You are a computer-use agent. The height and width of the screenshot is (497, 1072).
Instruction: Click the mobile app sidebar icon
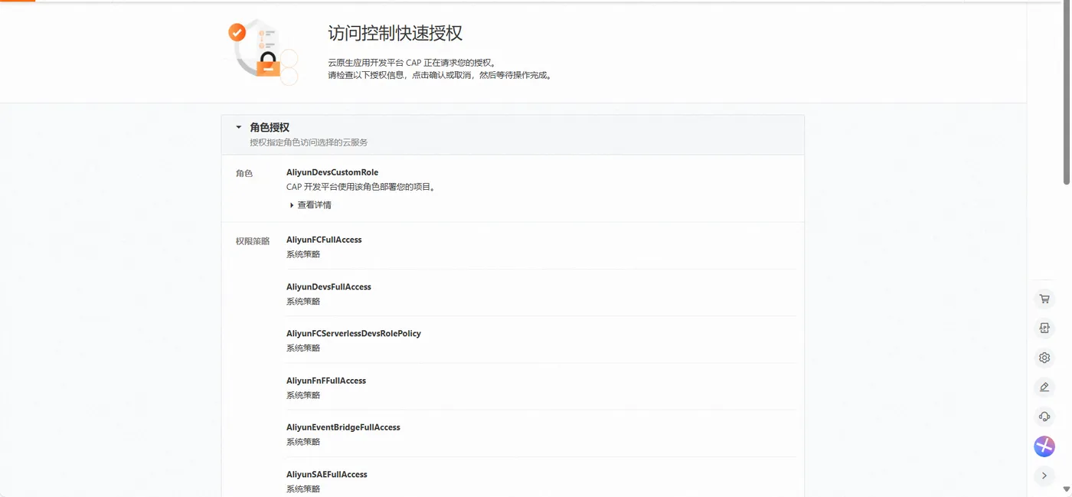point(1044,328)
